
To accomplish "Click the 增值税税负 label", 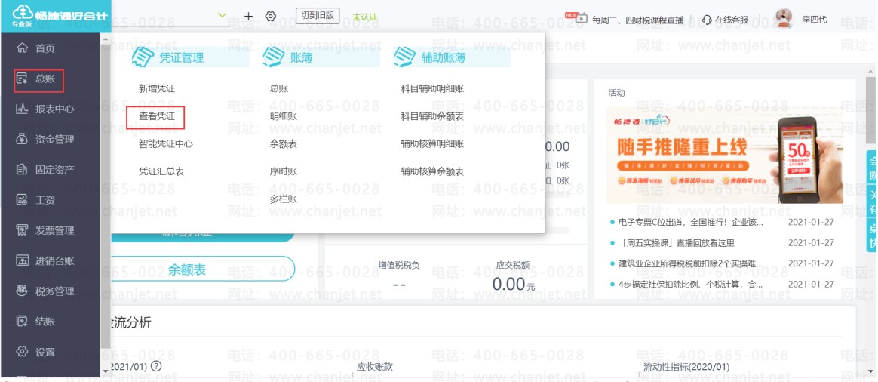I will click(399, 264).
